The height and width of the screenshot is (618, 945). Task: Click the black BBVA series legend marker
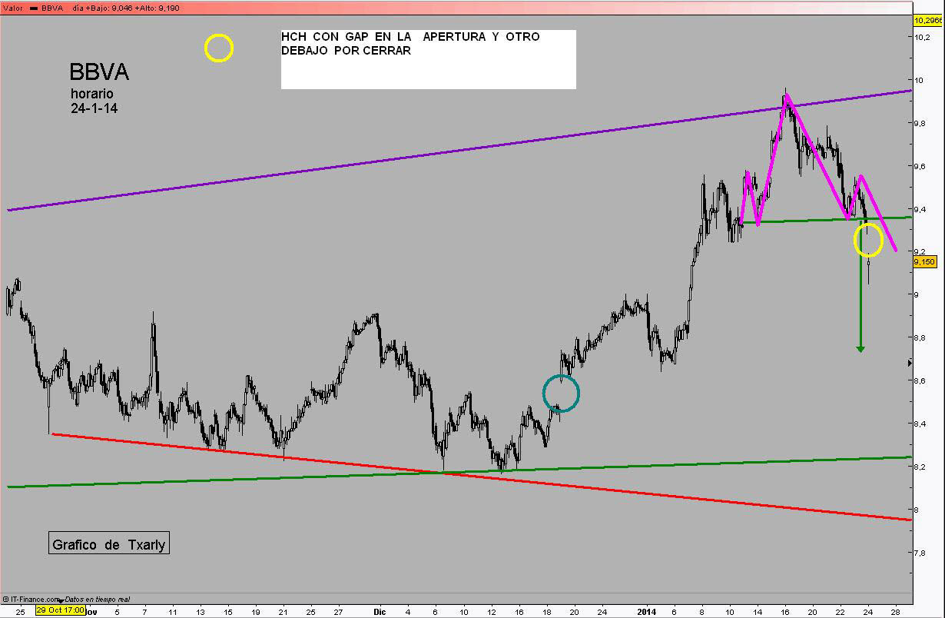[34, 7]
